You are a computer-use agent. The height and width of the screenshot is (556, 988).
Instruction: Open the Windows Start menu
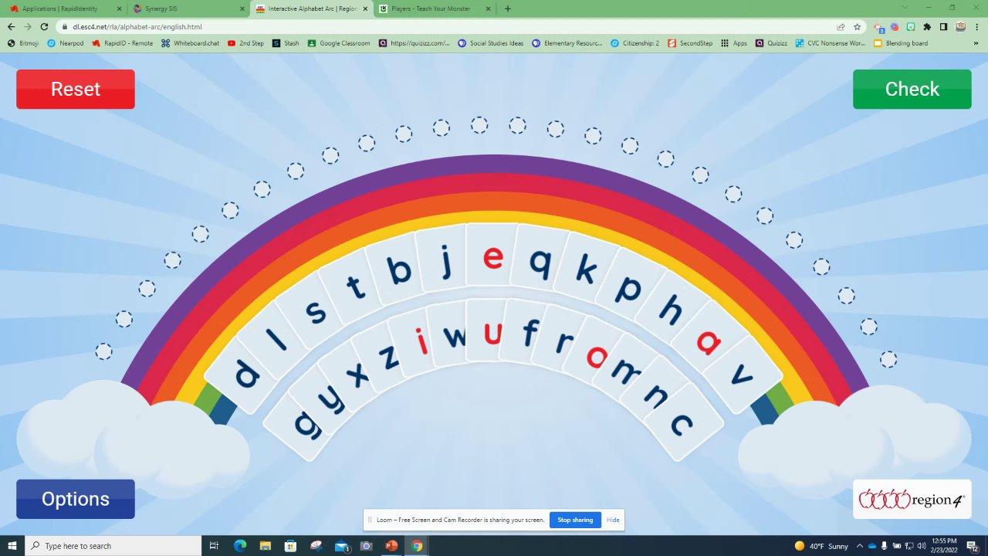[12, 545]
